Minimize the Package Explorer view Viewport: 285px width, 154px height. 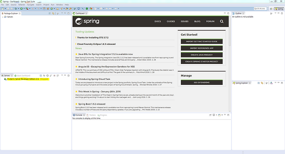tap(65, 13)
